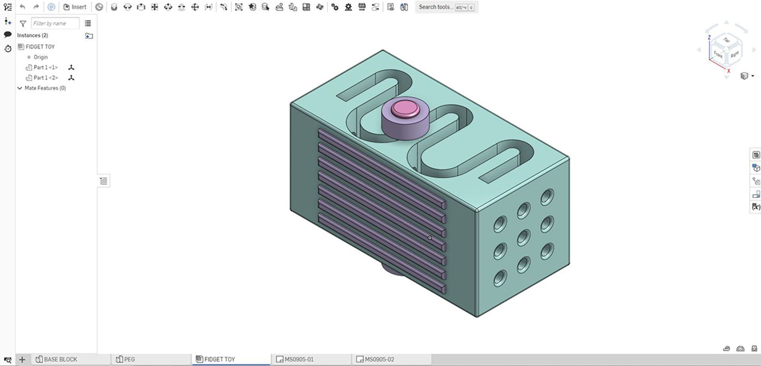
Task: Toggle the instance list panel collapse handle
Action: [x=104, y=181]
